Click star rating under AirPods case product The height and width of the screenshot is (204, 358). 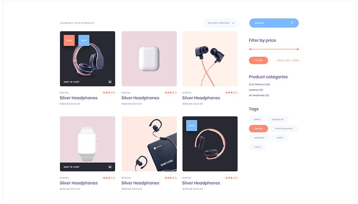pos(170,93)
